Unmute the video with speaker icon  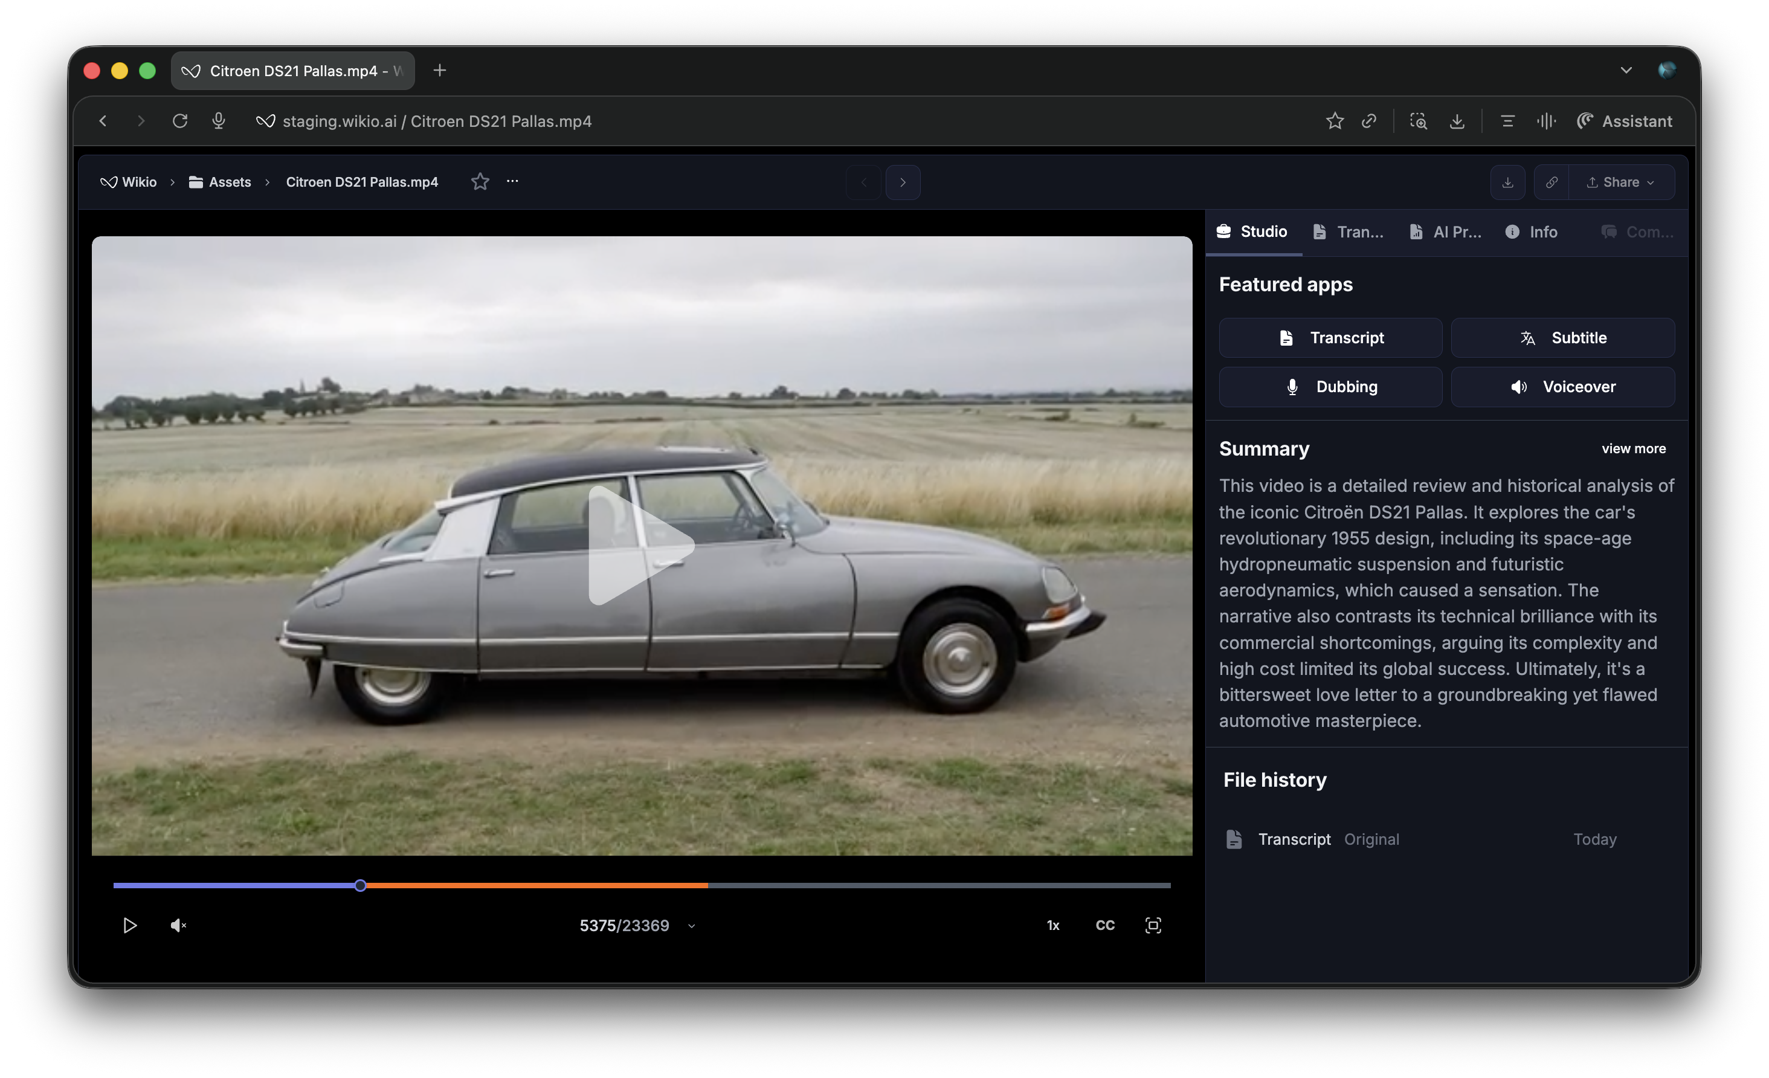(x=178, y=925)
